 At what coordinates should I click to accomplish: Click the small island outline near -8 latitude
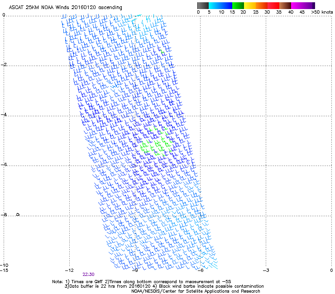(18, 214)
